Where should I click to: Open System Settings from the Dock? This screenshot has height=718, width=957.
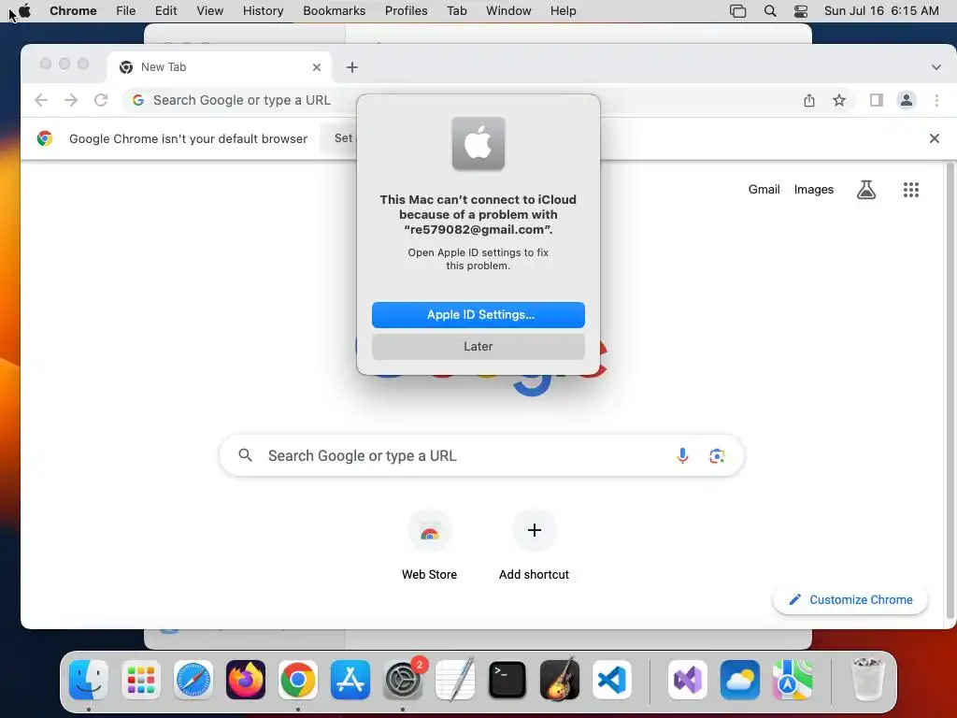point(403,680)
